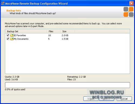This screenshot has height=104, width=135.
Task: Click the 18 files count cell
Action: [x=49, y=35]
